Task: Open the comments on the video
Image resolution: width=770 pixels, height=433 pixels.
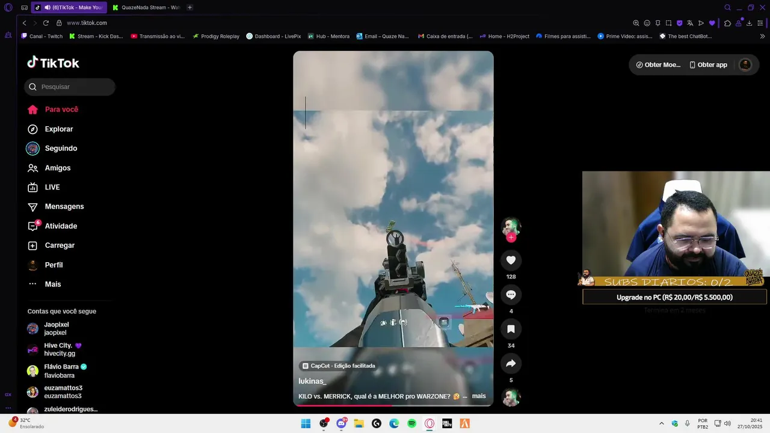Action: (x=511, y=295)
